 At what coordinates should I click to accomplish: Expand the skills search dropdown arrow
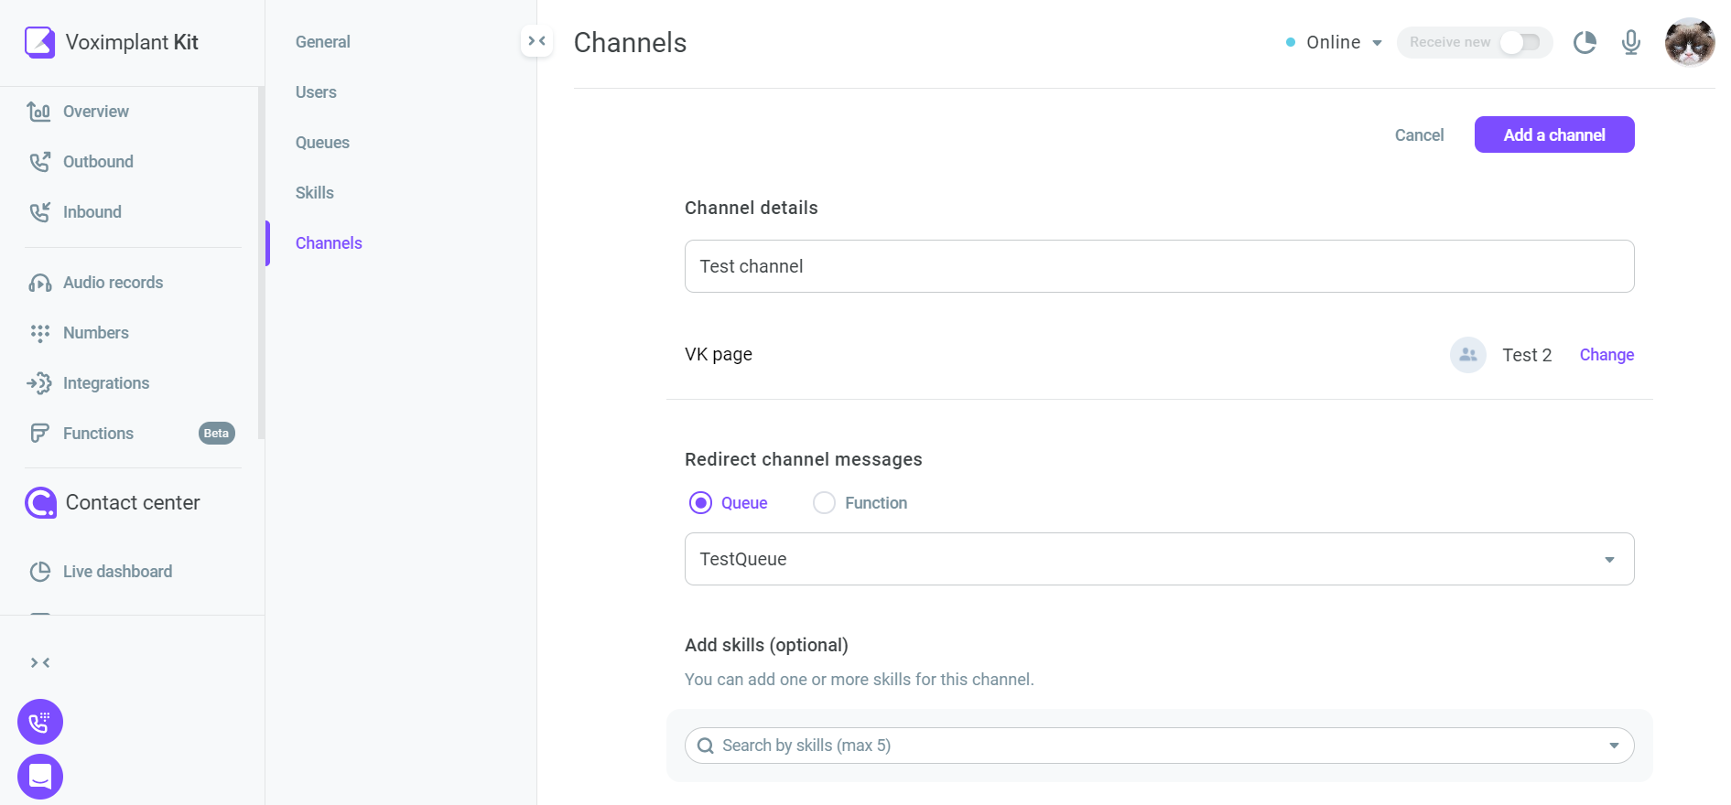(x=1614, y=746)
